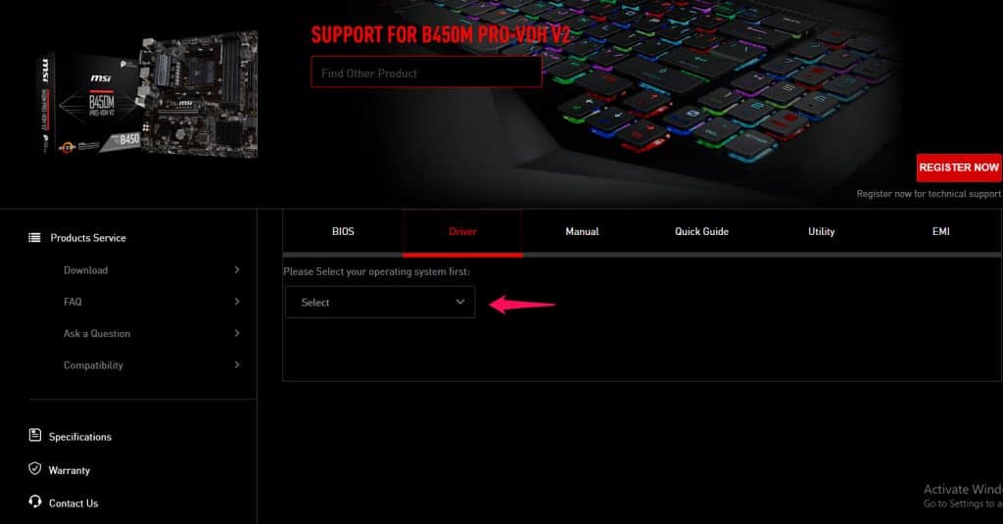This screenshot has height=524, width=1003.
Task: Switch to the Utility tab
Action: (x=821, y=232)
